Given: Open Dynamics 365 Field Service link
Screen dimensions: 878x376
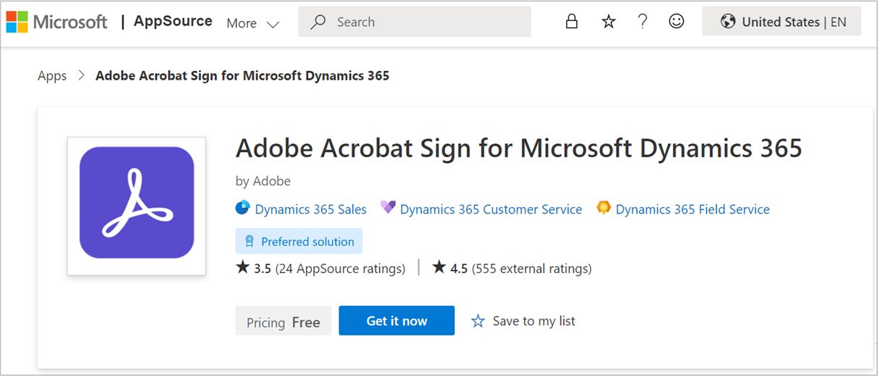Looking at the screenshot, I should (692, 209).
